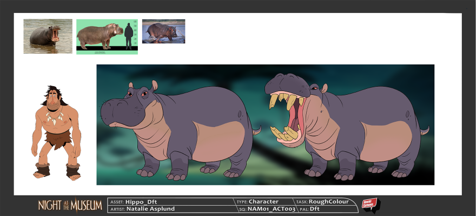Click the Atomic Cartoons logo
The height and width of the screenshot is (216, 476).
point(371,205)
